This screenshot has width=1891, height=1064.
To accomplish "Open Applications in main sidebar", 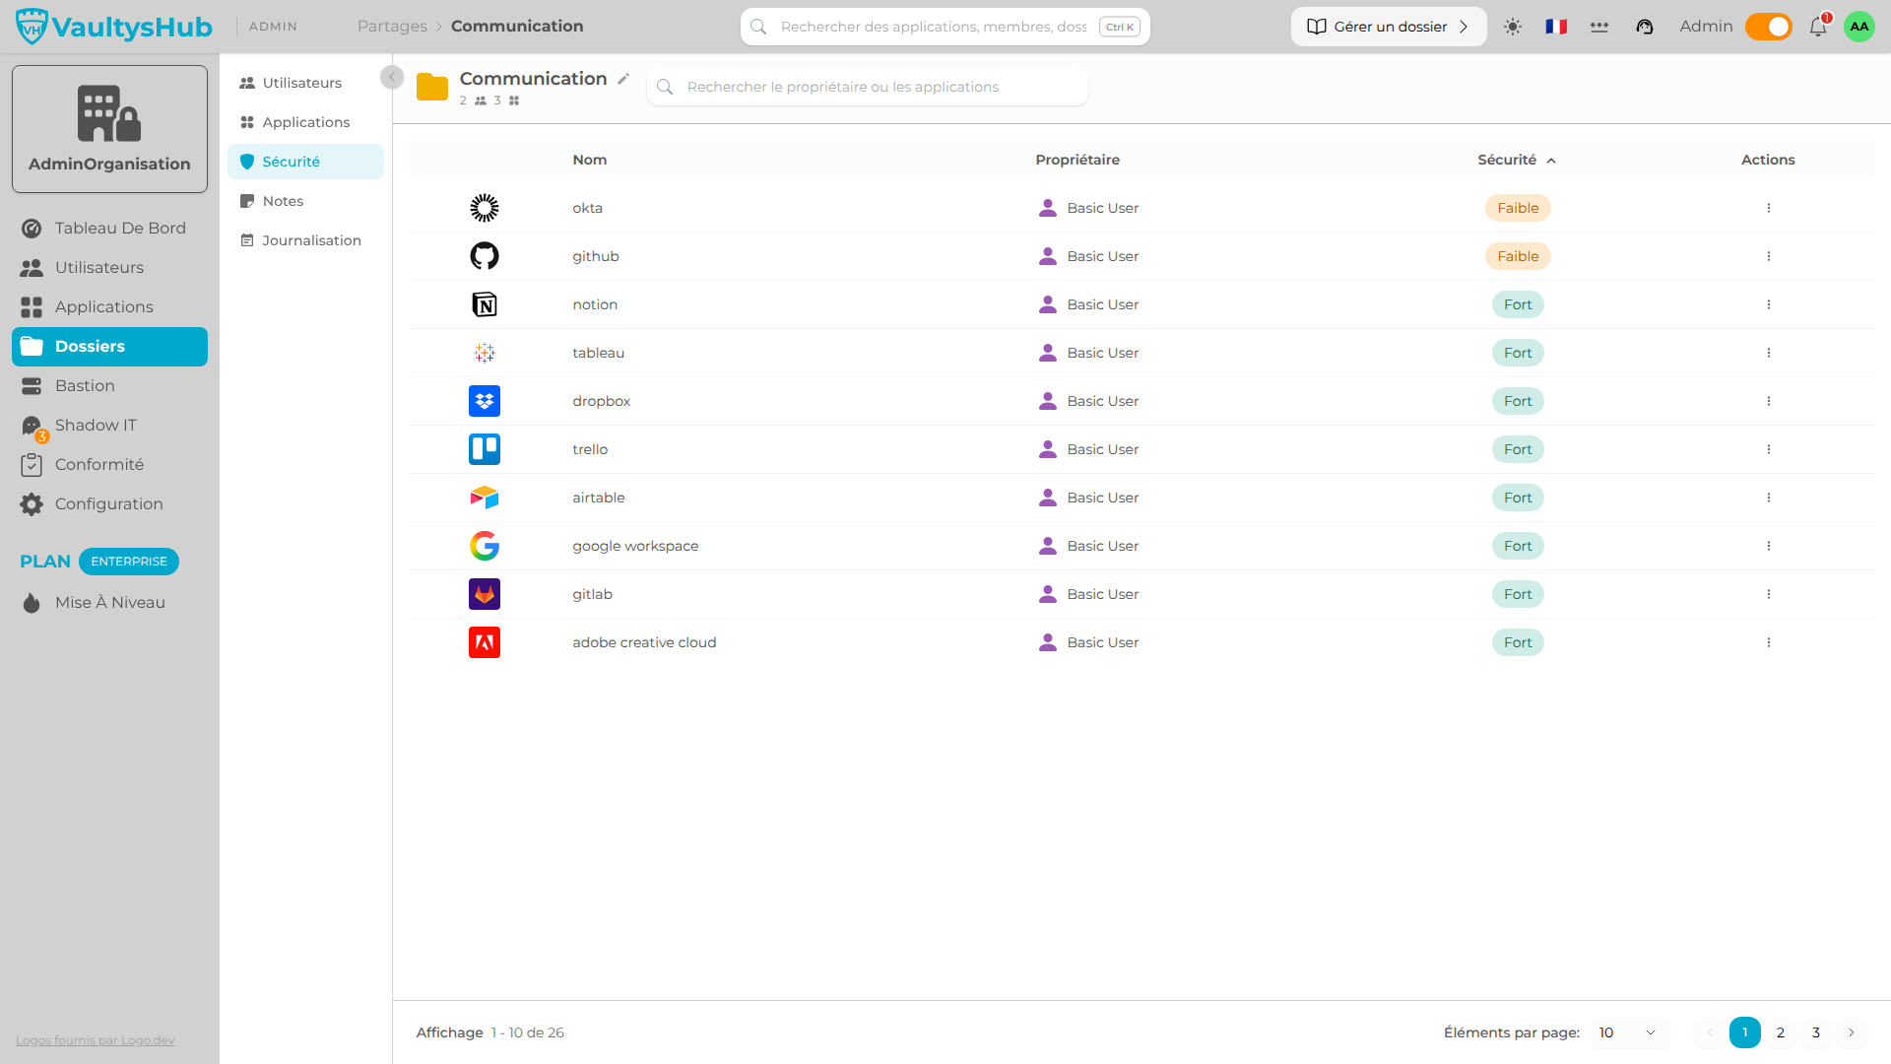I will tap(109, 307).
